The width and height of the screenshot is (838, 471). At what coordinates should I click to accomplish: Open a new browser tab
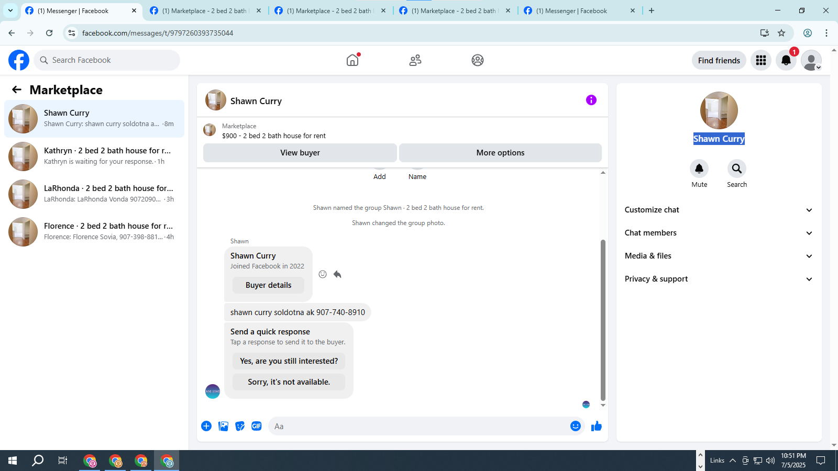tap(652, 10)
